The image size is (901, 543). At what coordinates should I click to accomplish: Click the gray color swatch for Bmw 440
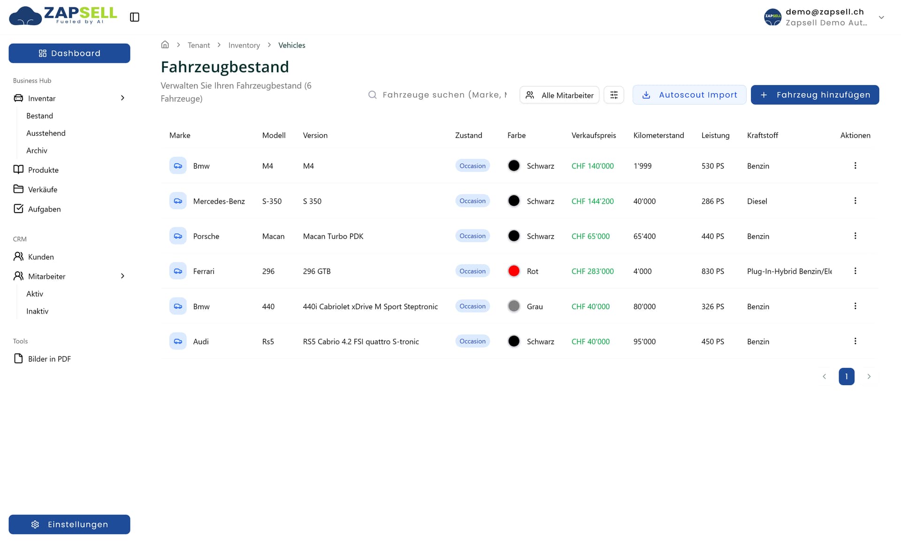(514, 306)
